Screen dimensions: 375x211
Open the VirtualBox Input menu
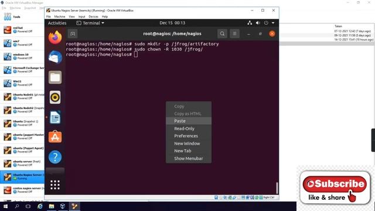tap(81, 16)
